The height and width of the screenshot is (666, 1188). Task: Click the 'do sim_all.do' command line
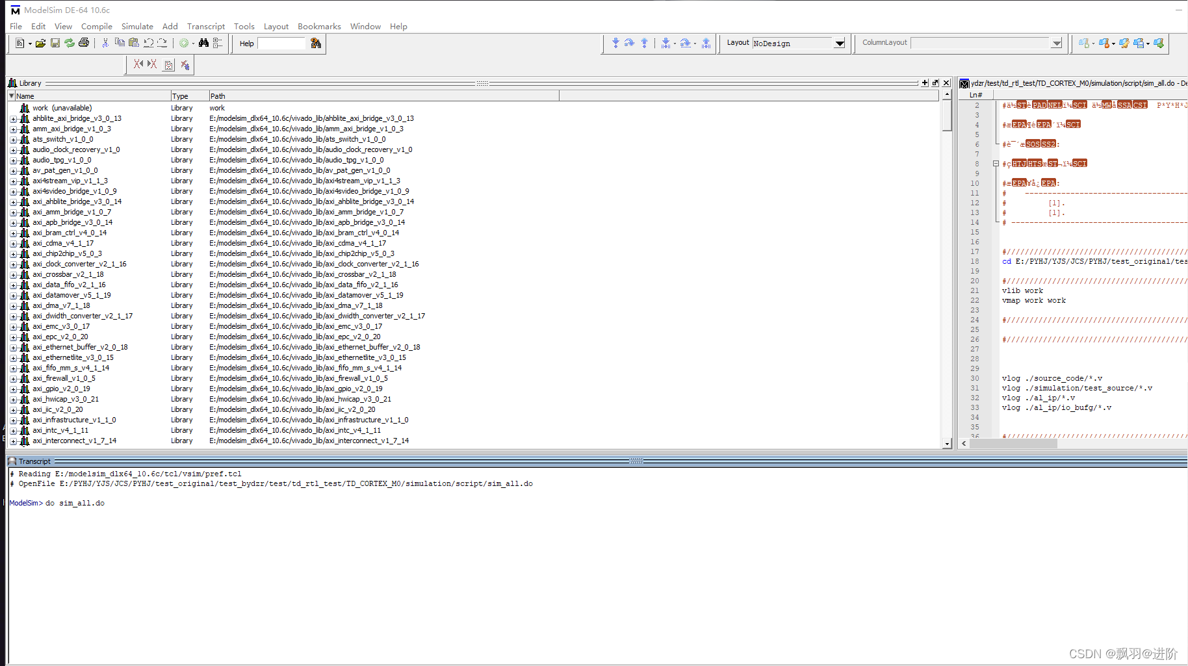(x=75, y=504)
